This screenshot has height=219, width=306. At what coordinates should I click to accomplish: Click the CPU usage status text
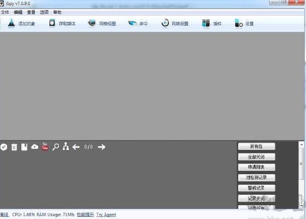(x=24, y=215)
